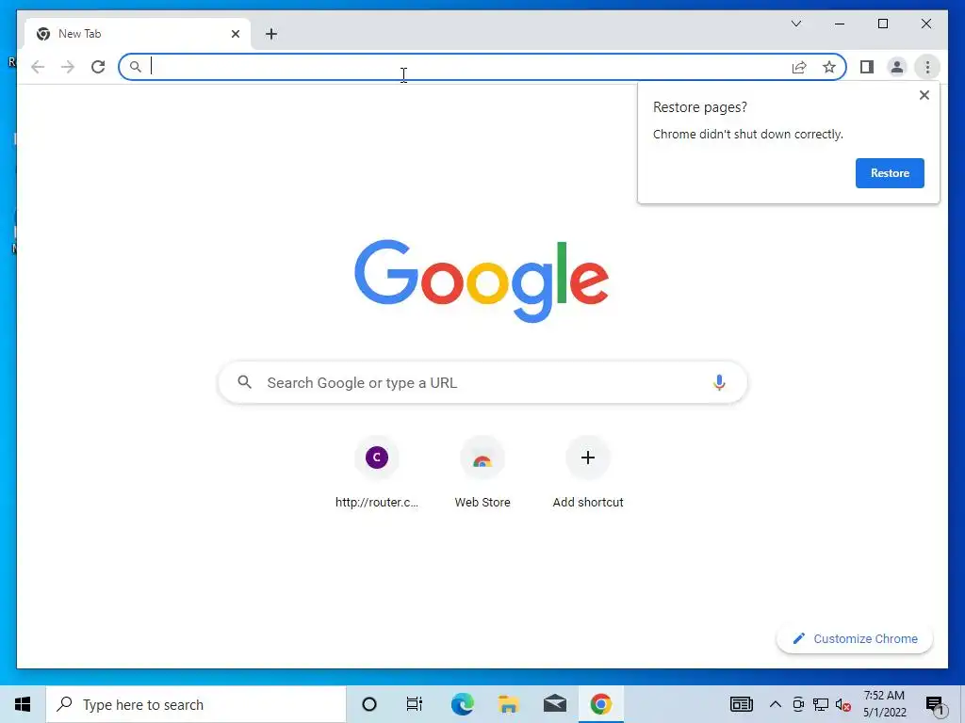Image resolution: width=965 pixels, height=723 pixels.
Task: Open the notification center icon
Action: coord(934,705)
